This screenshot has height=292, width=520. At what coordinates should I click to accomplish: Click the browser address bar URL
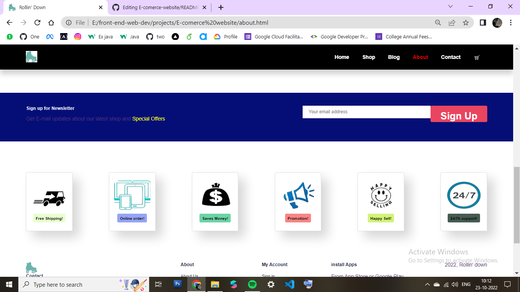pos(180,22)
